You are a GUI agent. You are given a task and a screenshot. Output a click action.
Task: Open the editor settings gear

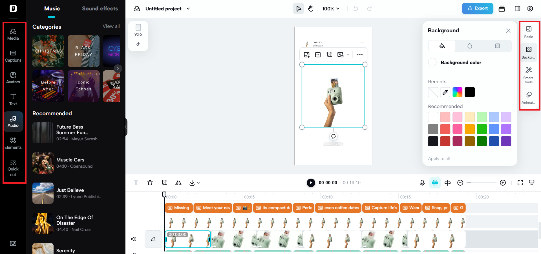[530, 8]
